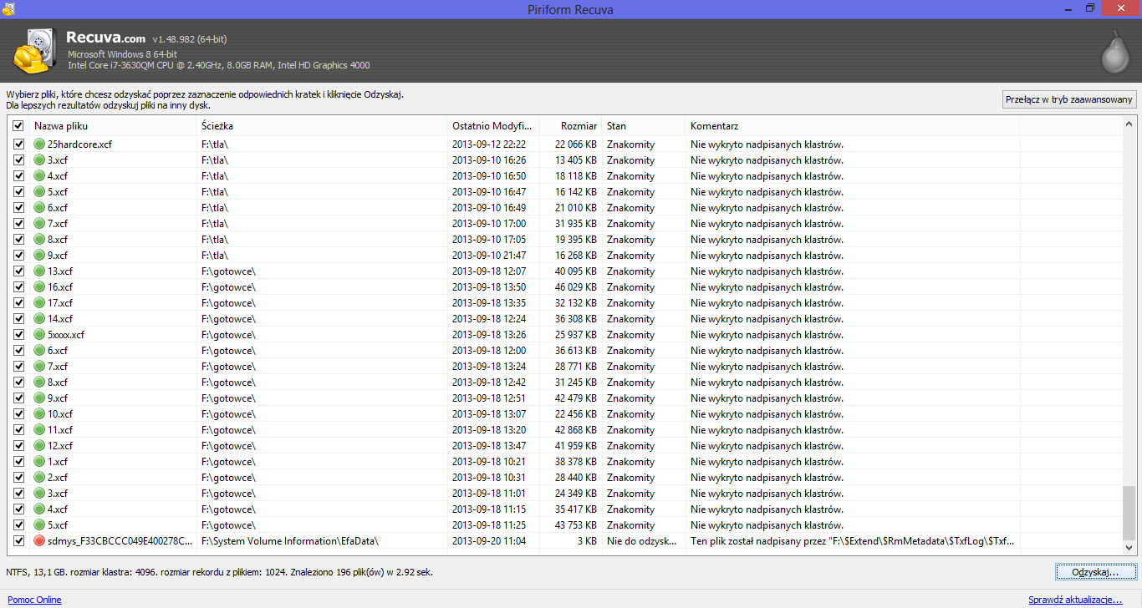Viewport: 1142px width, 608px height.
Task: Click size cell 22 456 KB
Action: [576, 414]
